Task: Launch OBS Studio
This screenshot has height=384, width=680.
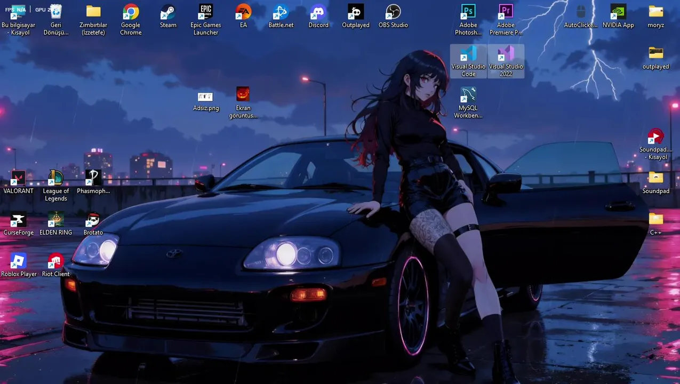Action: click(x=393, y=16)
